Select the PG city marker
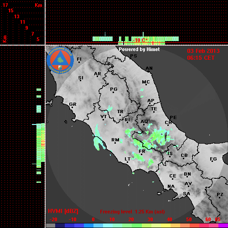This screenshot has width=228, height=228. coord(114,90)
